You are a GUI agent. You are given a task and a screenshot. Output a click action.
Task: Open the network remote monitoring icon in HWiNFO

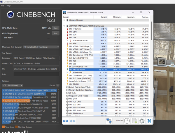point(109,121)
